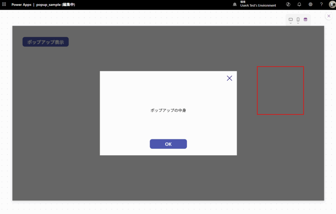
Task: Close preview mode with the X
Action: coord(329,16)
